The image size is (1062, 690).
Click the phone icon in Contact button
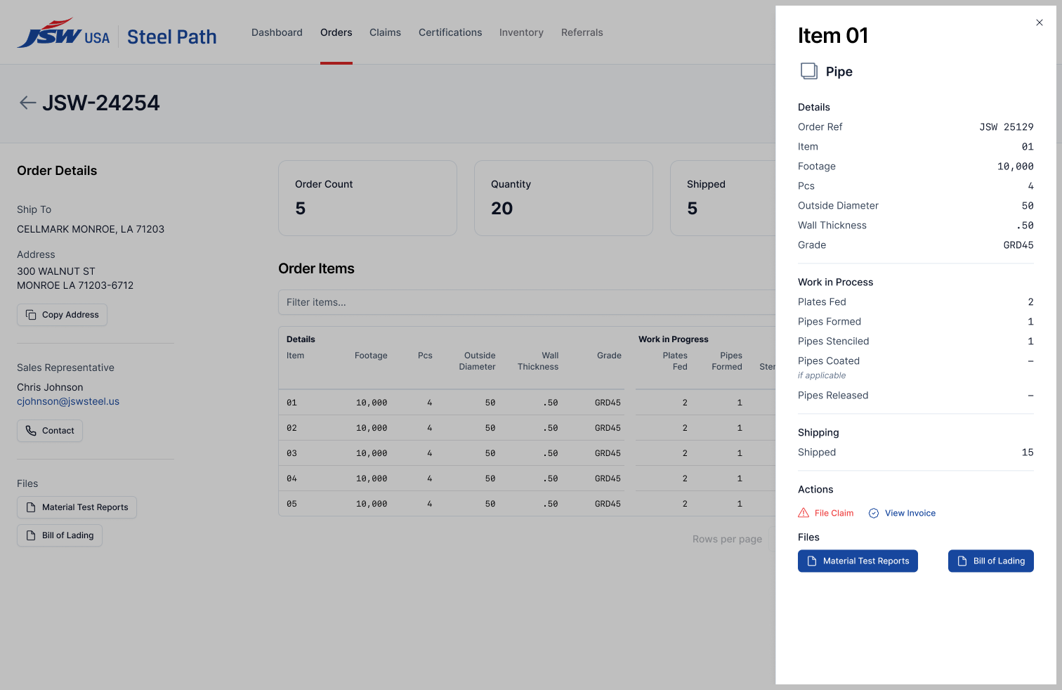(31, 431)
